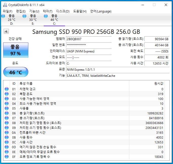Click the transfer mode field ---- | ----
Viewport: 173px width, 164px height.
click(x=89, y=57)
